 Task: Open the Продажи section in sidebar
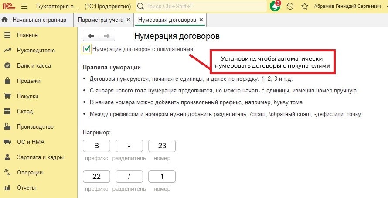[28, 81]
